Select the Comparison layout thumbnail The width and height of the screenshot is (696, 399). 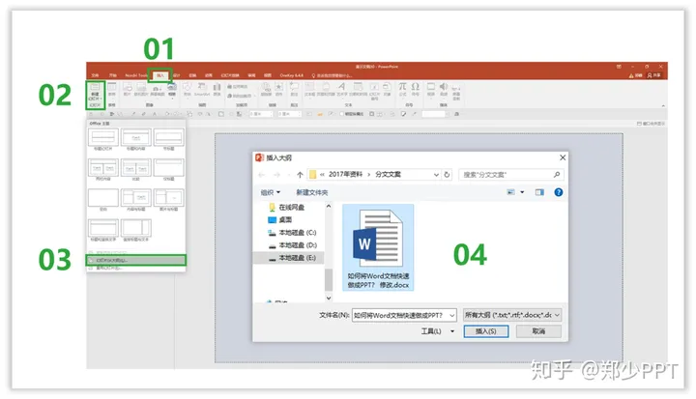click(x=136, y=167)
